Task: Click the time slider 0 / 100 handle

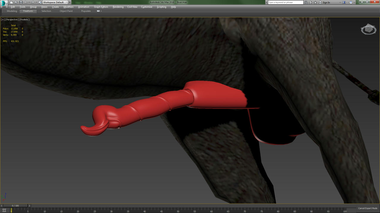Action: tap(15, 206)
